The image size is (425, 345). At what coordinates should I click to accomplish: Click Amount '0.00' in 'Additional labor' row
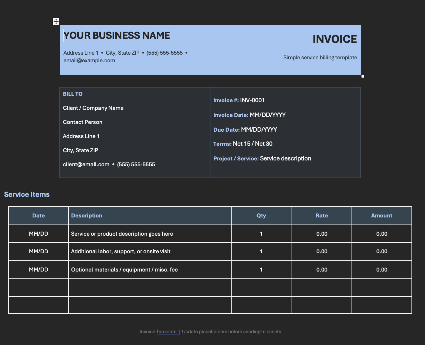pyautogui.click(x=382, y=252)
